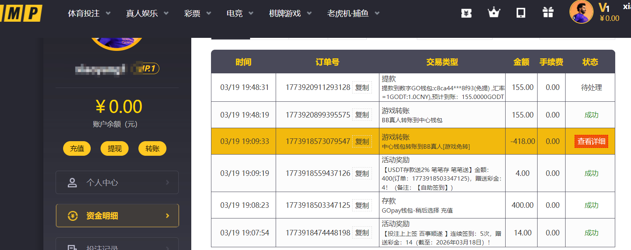Click the 转账 transfer button
Viewport: 631px width, 250px height.
[152, 149]
